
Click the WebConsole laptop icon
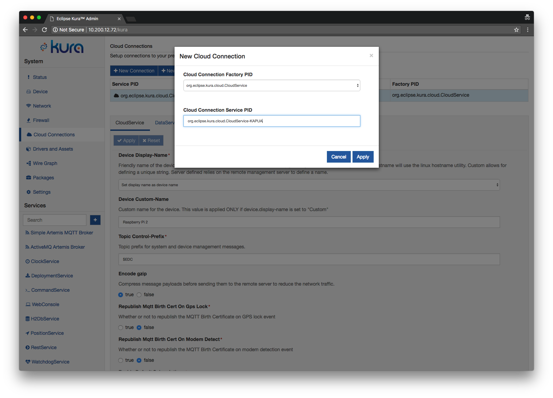28,304
